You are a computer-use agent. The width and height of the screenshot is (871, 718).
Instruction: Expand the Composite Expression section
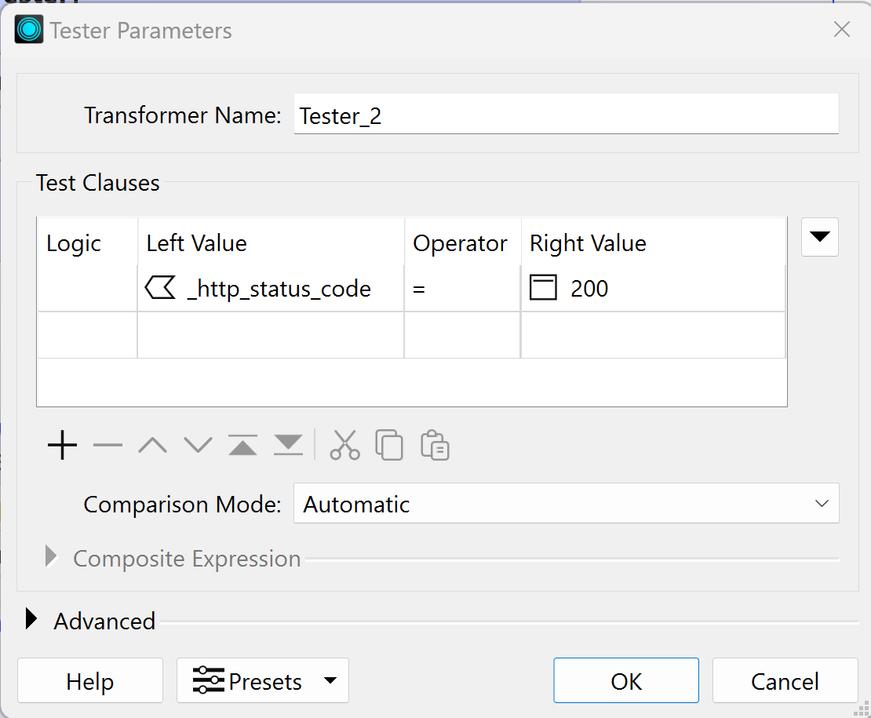(52, 558)
